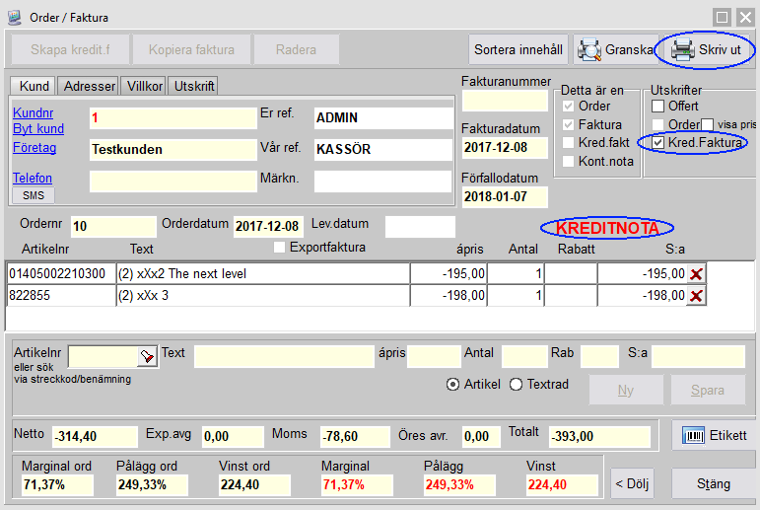Open the Villkor tab
This screenshot has height=510, width=760.
point(145,86)
